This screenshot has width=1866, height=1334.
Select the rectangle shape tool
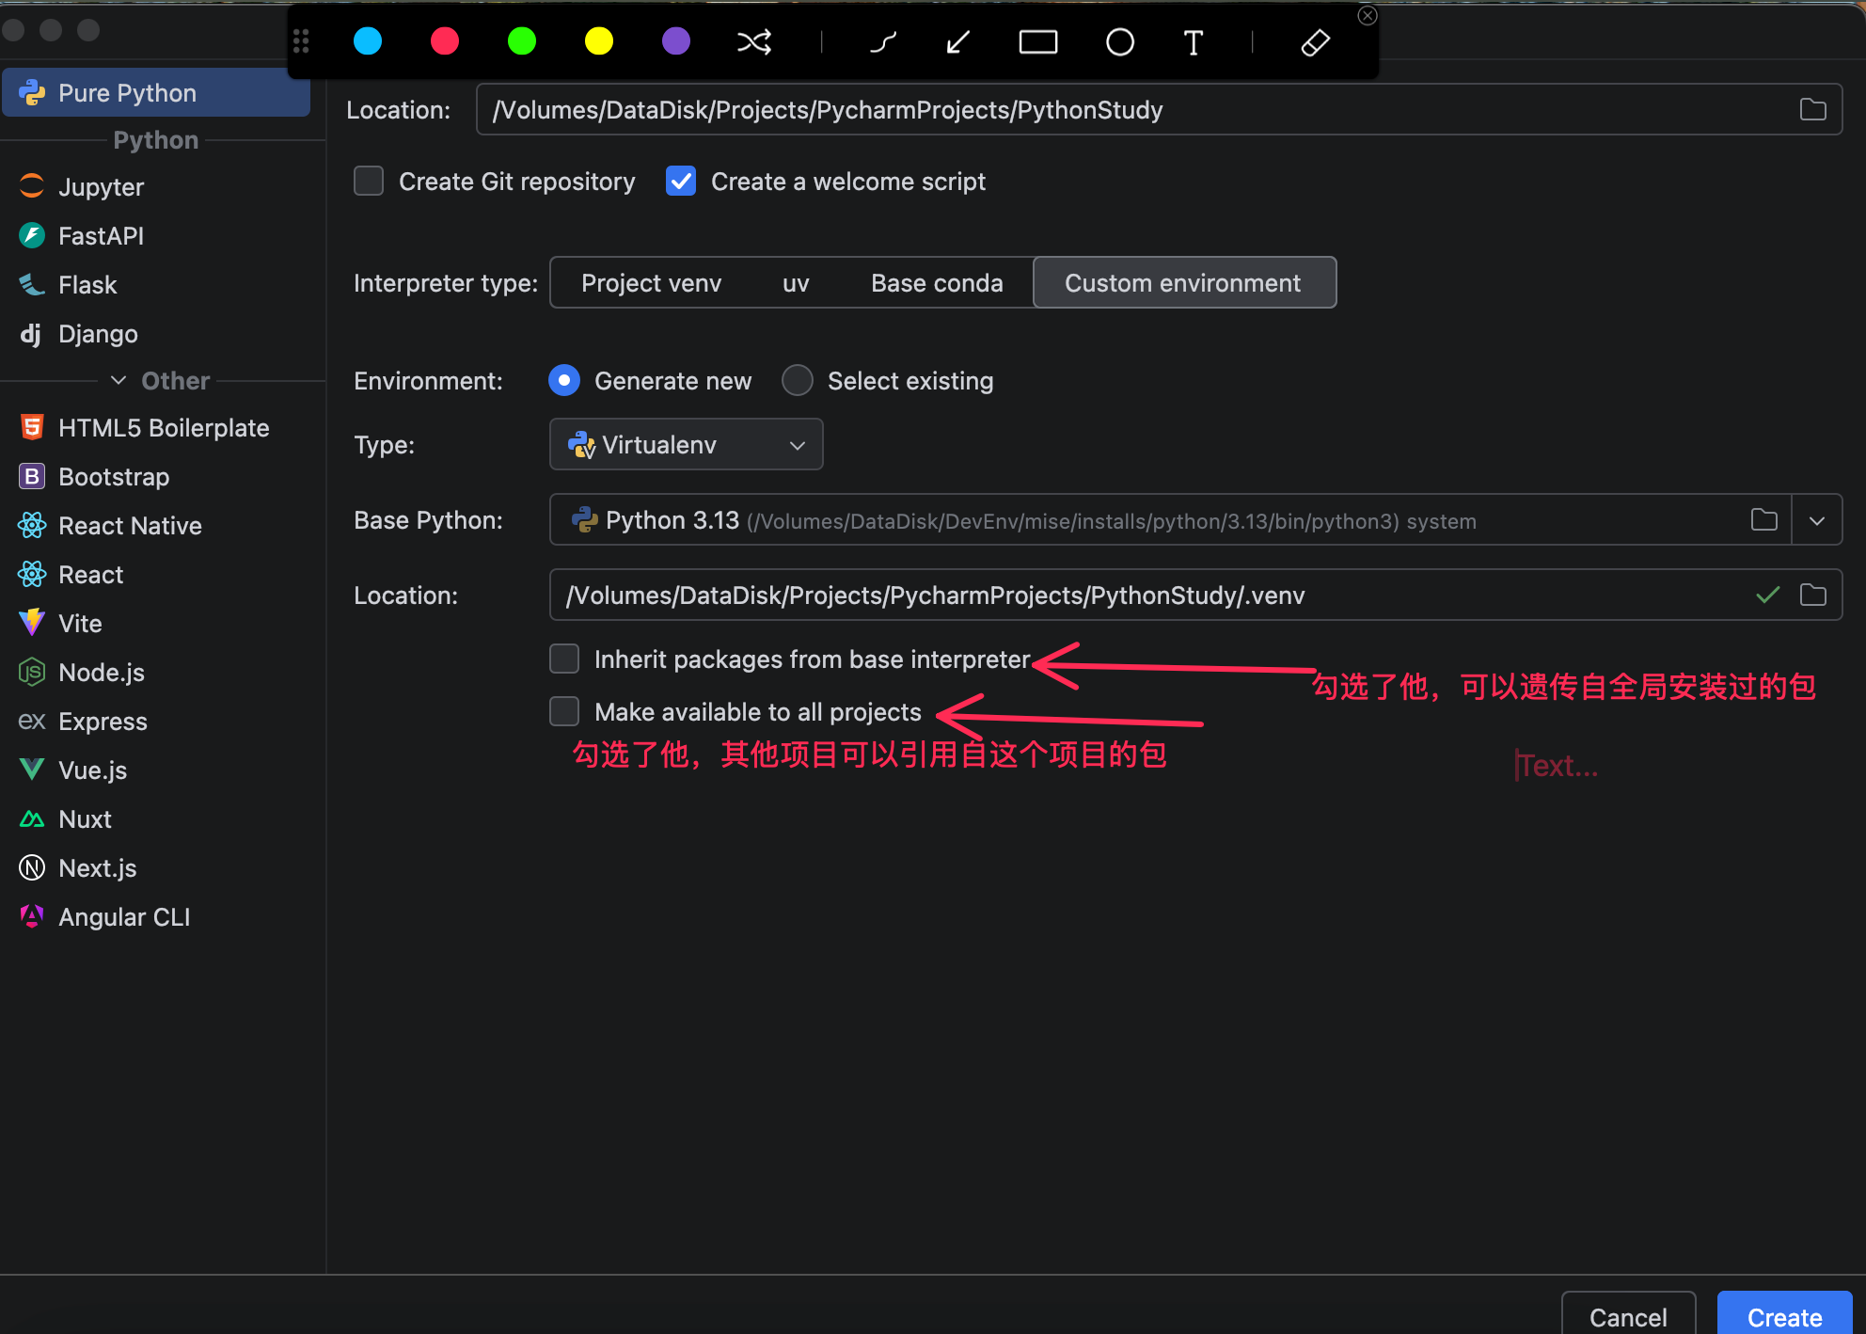(x=1038, y=42)
